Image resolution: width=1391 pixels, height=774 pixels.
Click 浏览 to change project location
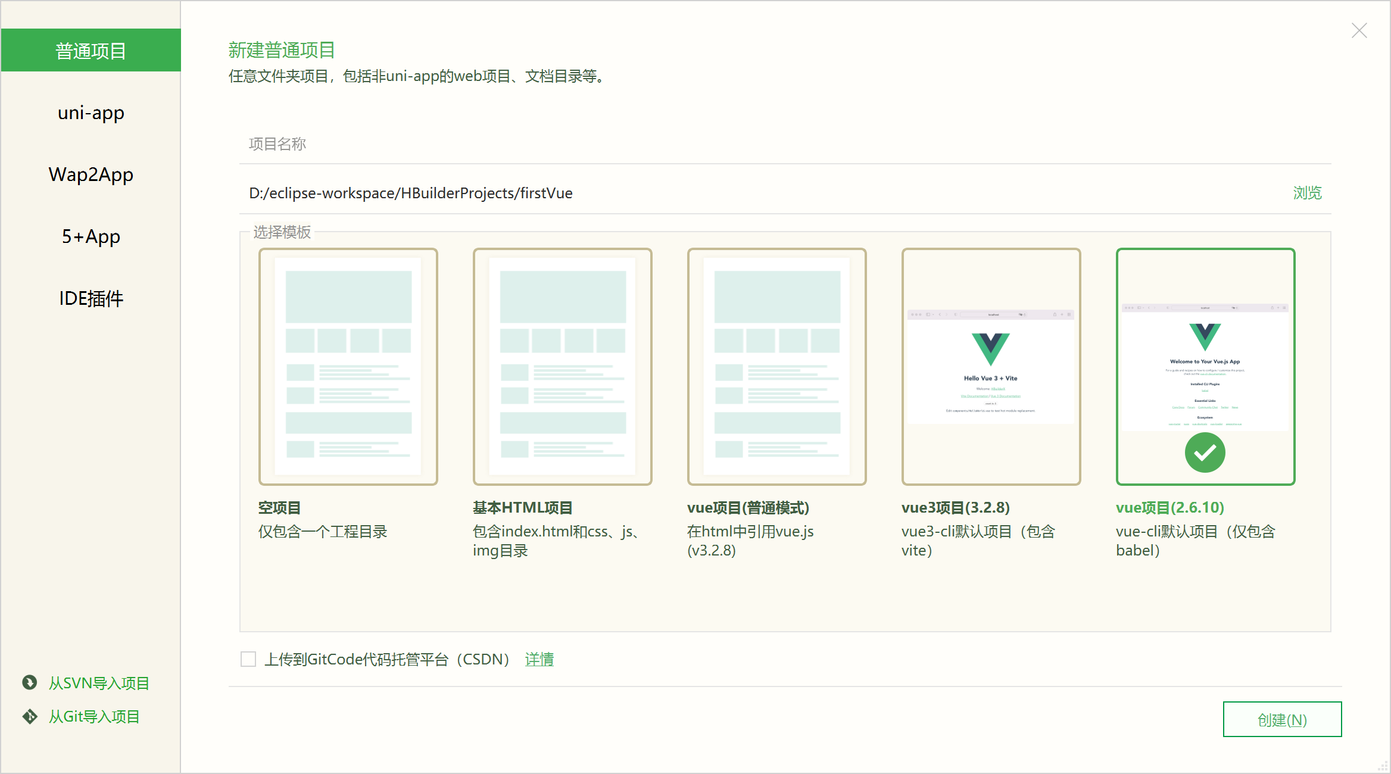point(1307,193)
